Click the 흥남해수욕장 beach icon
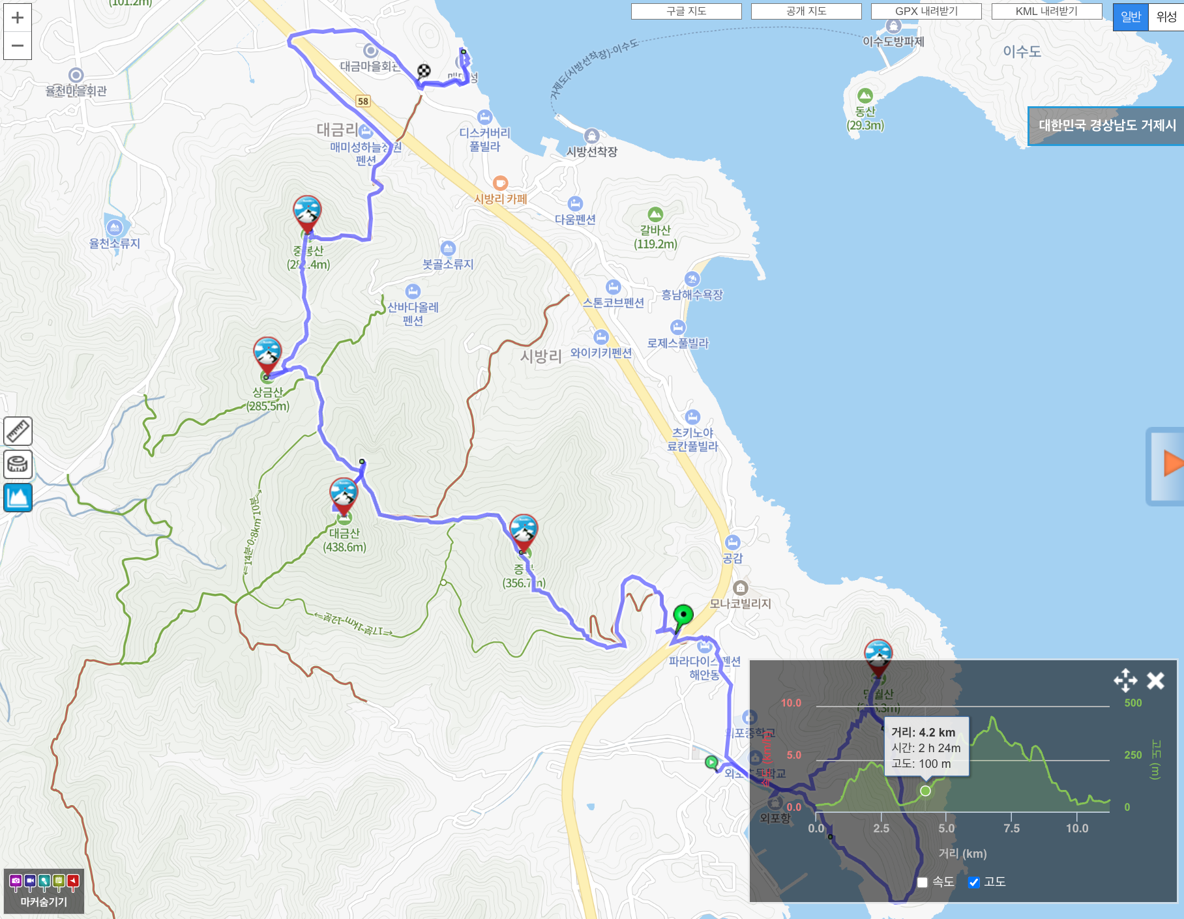 coord(692,279)
